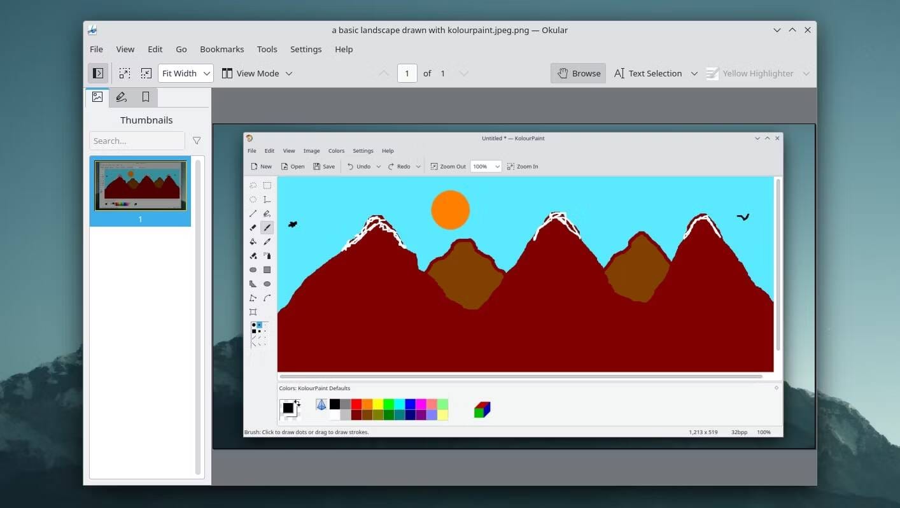900x508 pixels.
Task: Expand the View Mode dropdown
Action: coord(257,73)
